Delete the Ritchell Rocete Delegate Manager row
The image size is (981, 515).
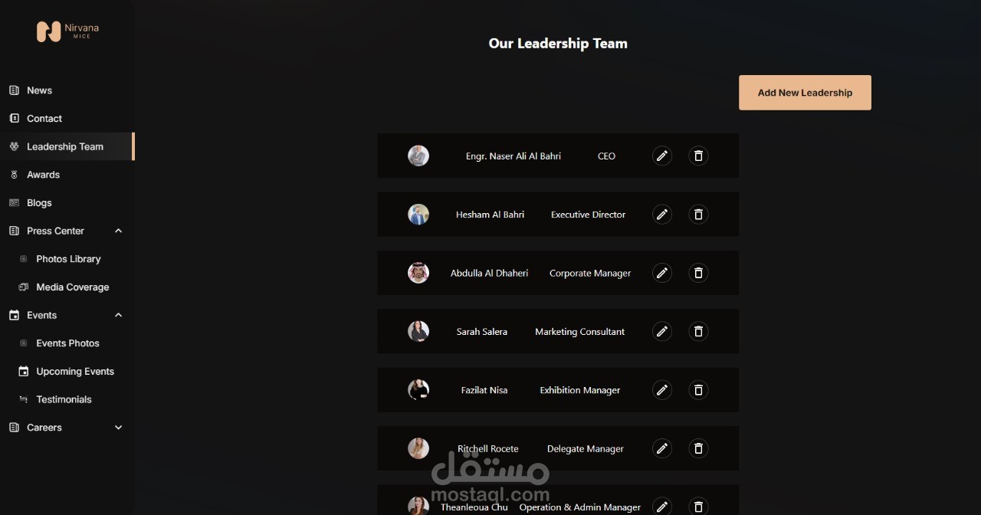(x=698, y=448)
